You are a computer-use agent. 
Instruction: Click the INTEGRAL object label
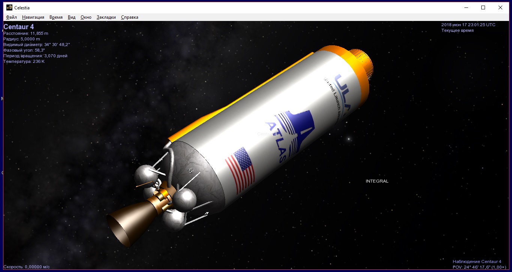click(377, 181)
